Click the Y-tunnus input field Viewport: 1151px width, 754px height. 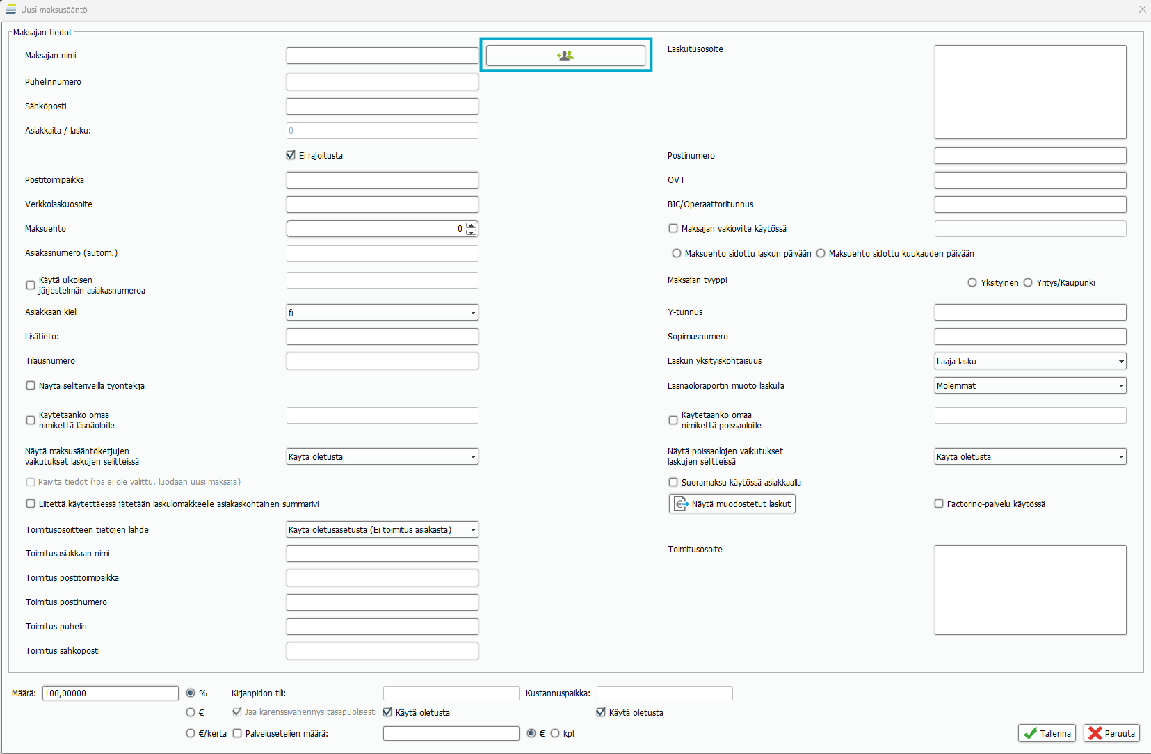1031,312
